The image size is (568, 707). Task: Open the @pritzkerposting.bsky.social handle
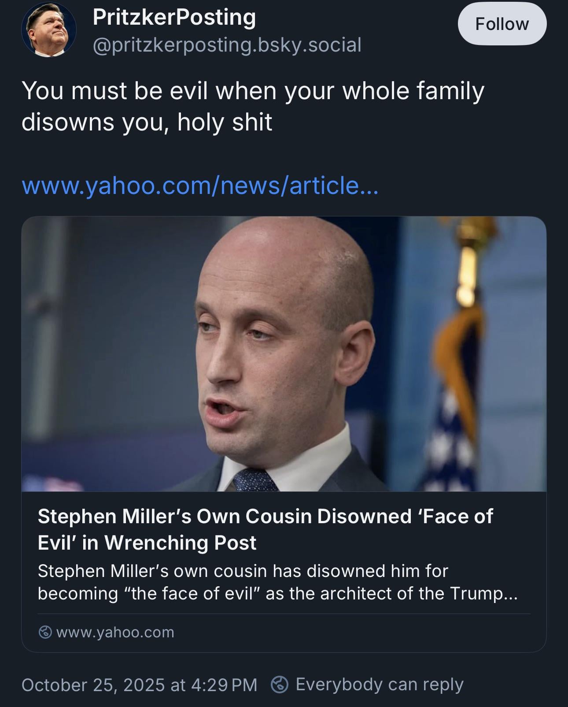(x=227, y=45)
